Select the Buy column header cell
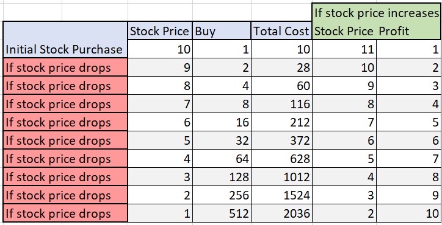Screen dimensions: 442x225 (222, 30)
